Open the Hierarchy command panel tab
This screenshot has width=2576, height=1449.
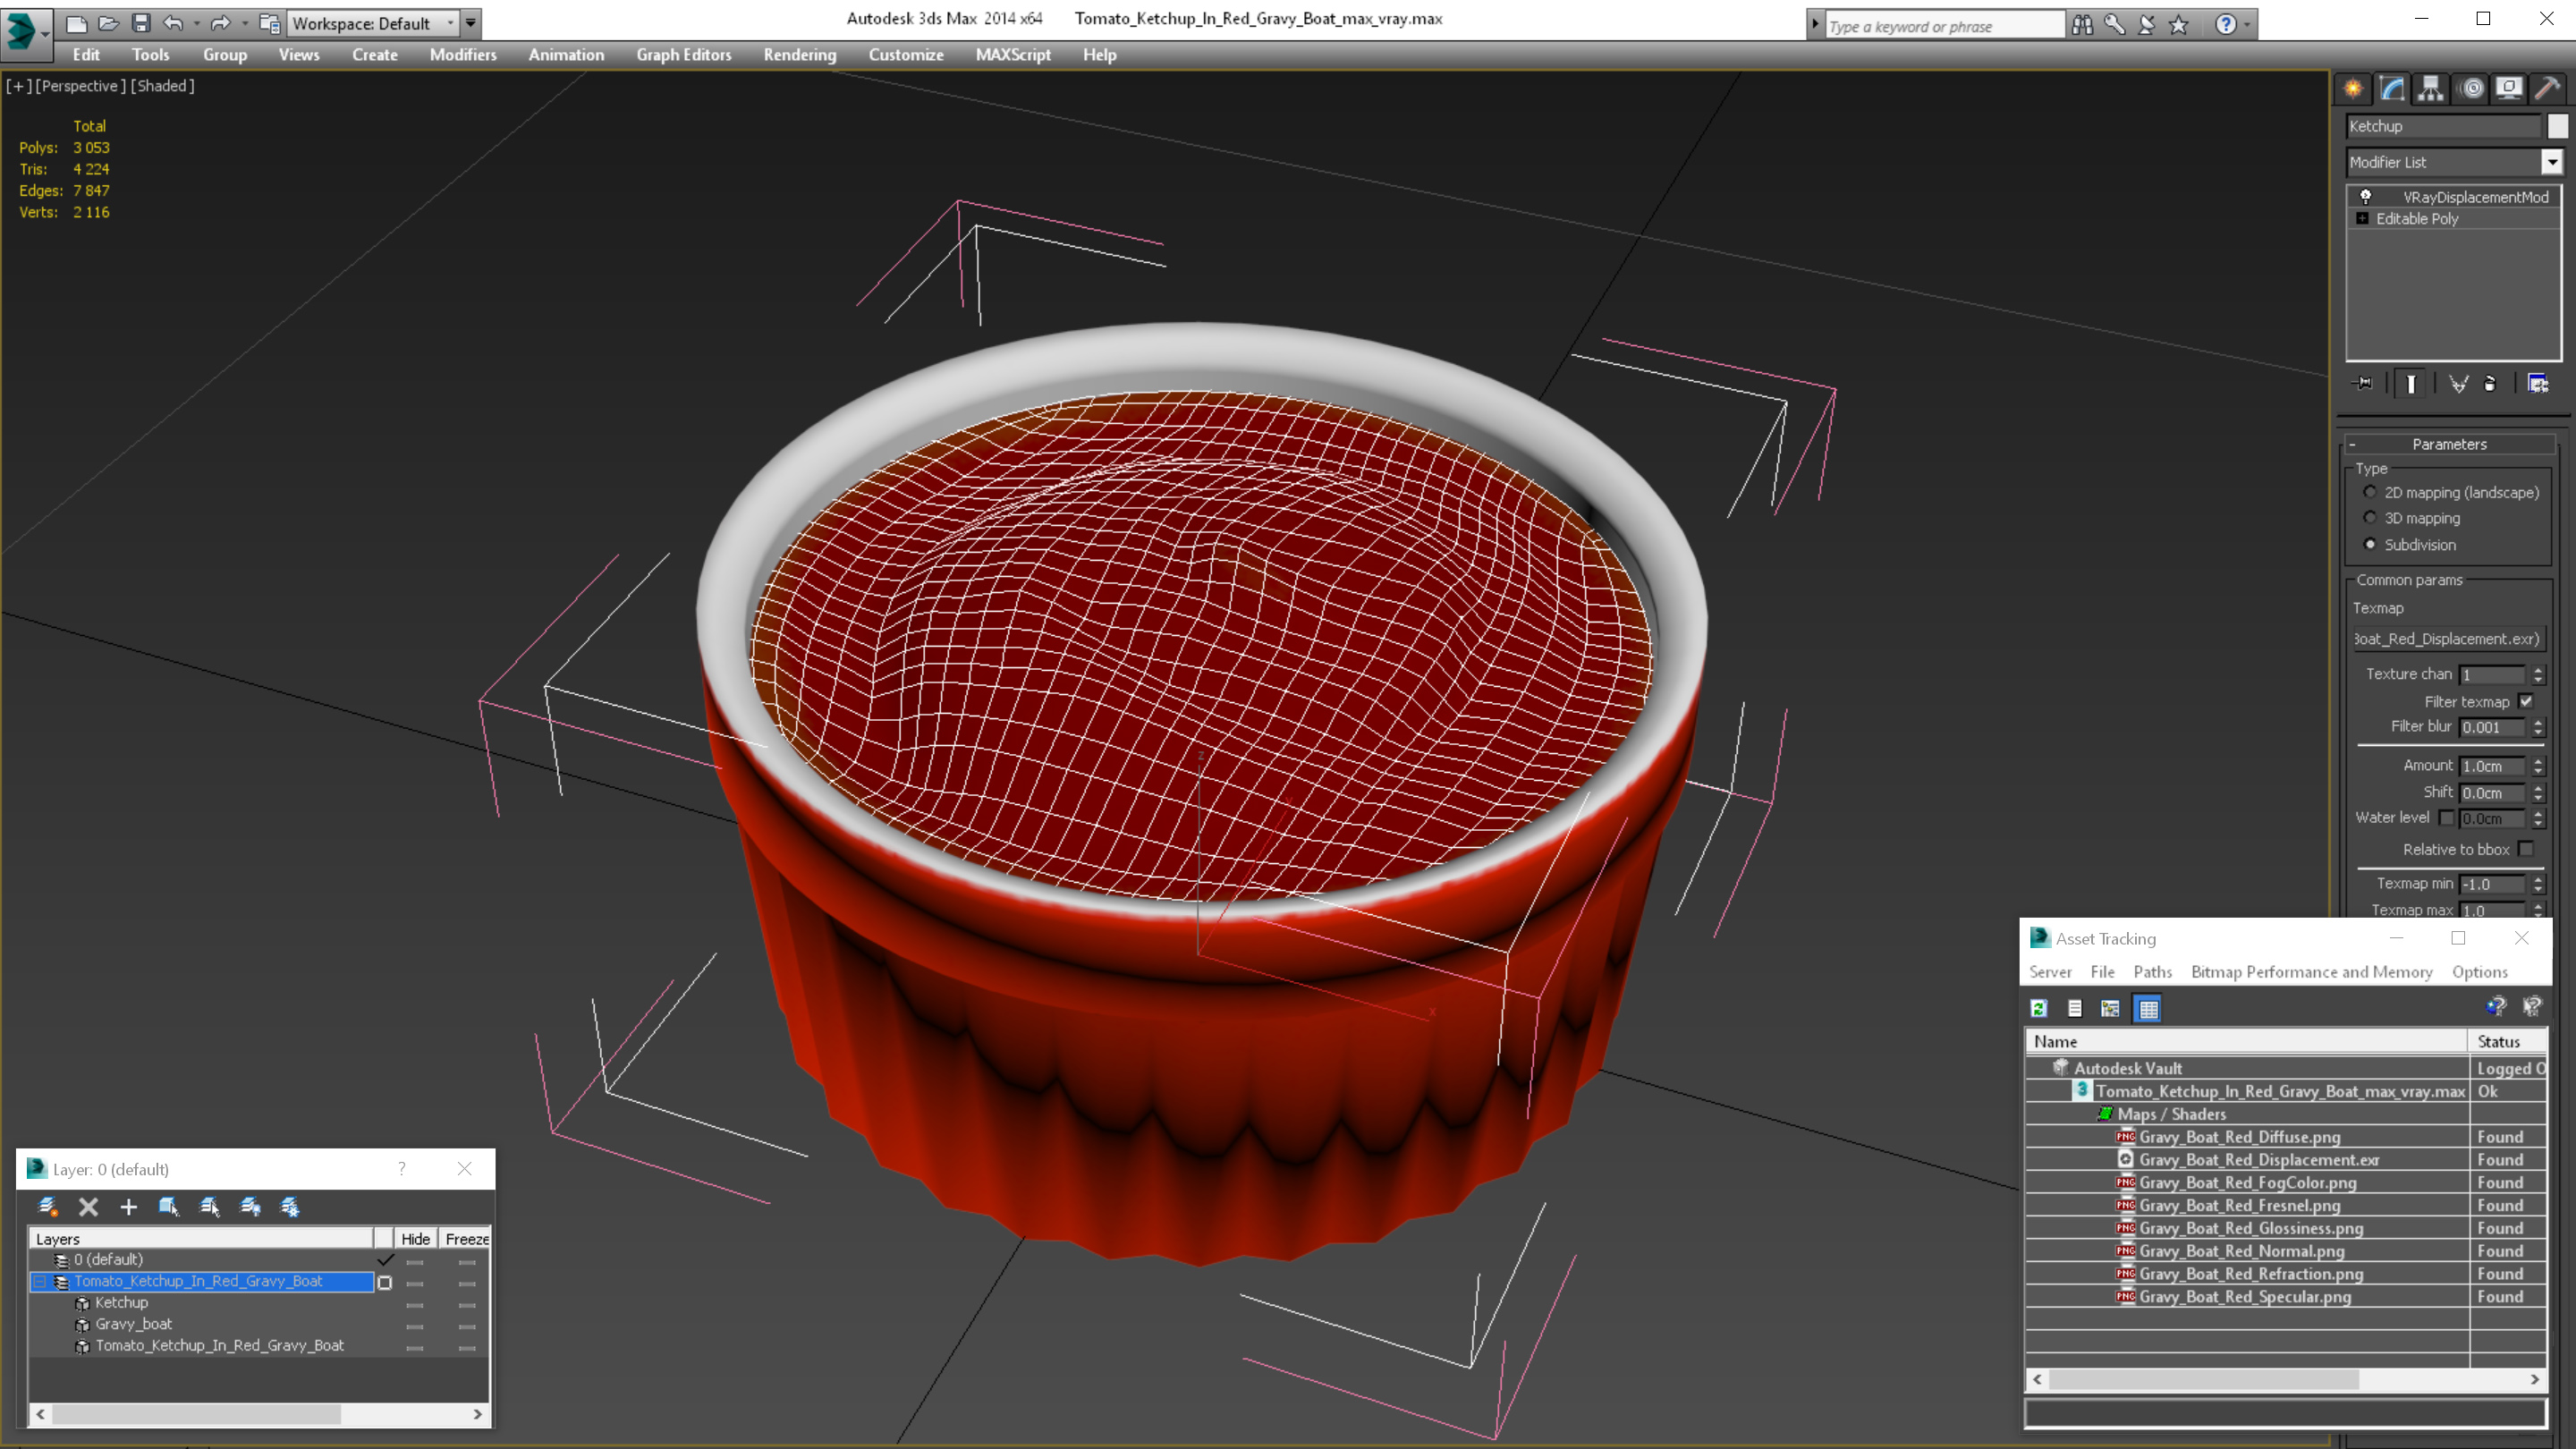[2430, 88]
